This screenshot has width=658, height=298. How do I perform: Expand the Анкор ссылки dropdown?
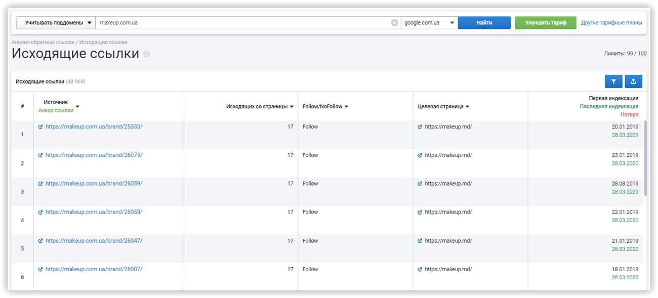coord(77,107)
